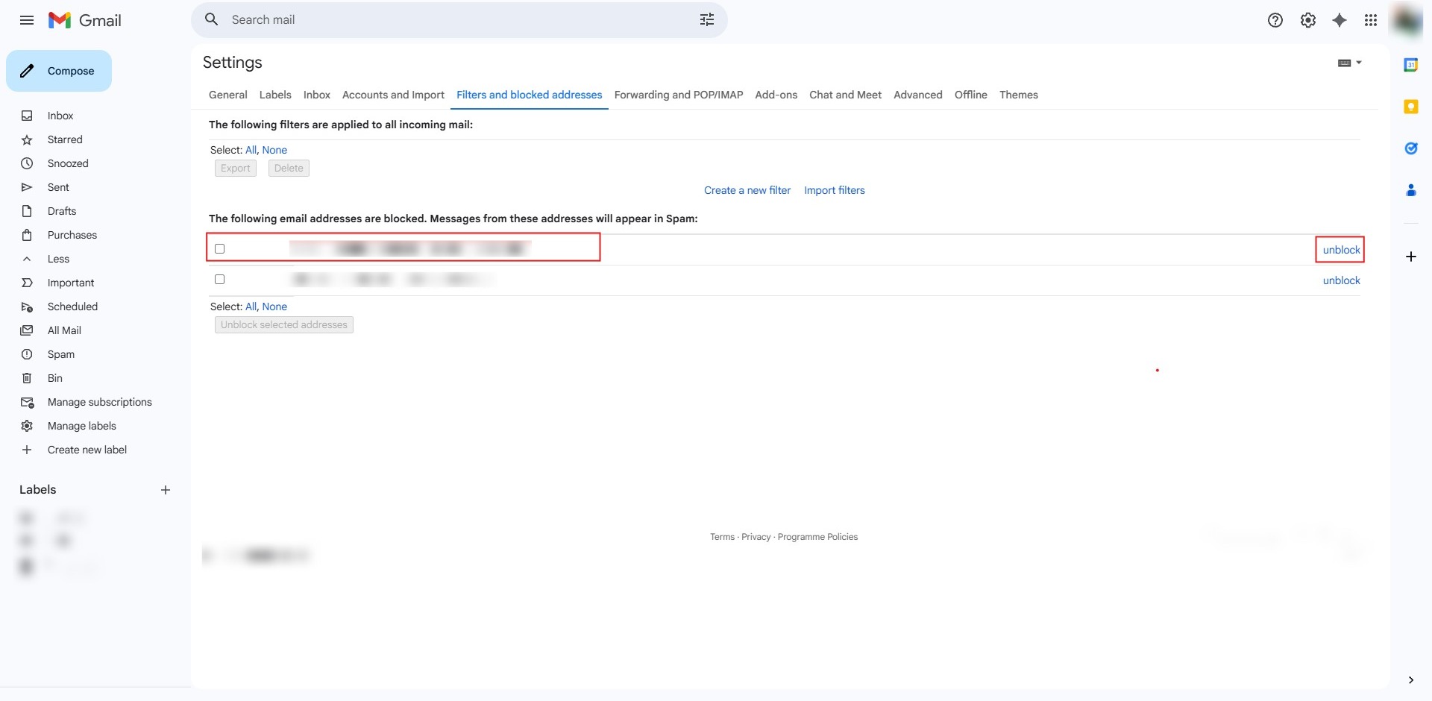Image resolution: width=1432 pixels, height=701 pixels.
Task: Click the Create a new filter link
Action: click(747, 190)
